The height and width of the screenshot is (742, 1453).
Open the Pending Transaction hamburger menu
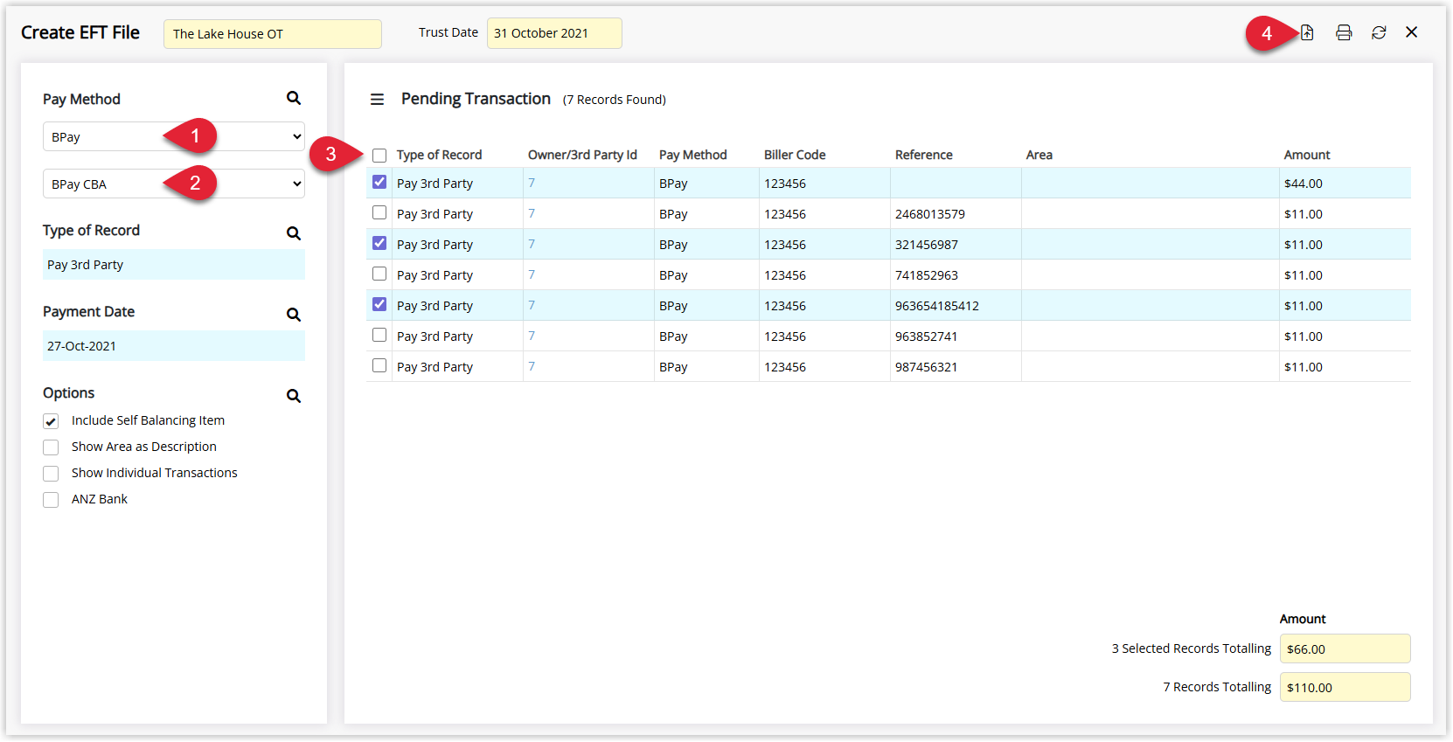377,100
